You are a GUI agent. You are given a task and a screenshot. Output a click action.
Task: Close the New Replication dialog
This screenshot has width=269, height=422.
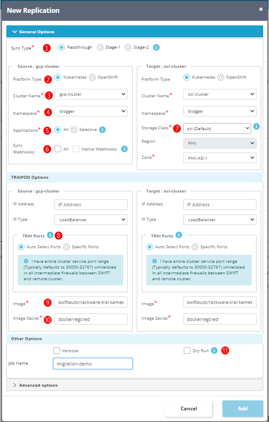[261, 9]
